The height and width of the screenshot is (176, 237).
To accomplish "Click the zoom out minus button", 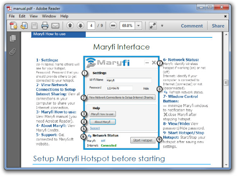I will pos(113,26).
